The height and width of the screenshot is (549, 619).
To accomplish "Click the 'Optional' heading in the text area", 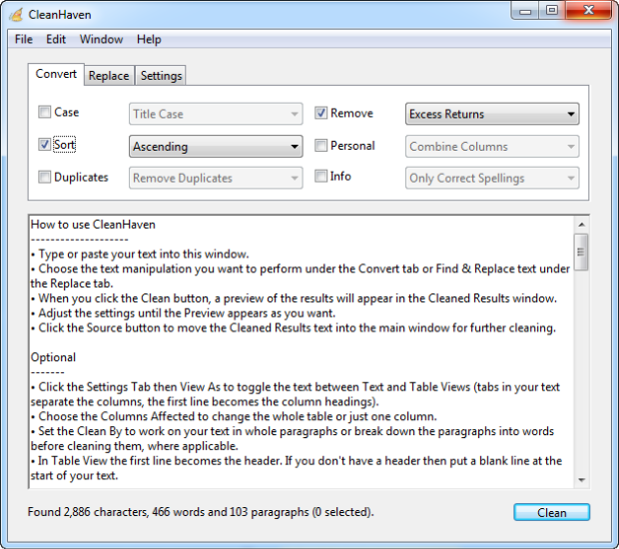I will coord(53,357).
